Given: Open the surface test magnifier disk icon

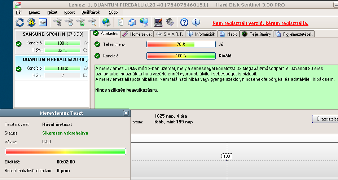Looking at the screenshot, I should tap(92, 22).
